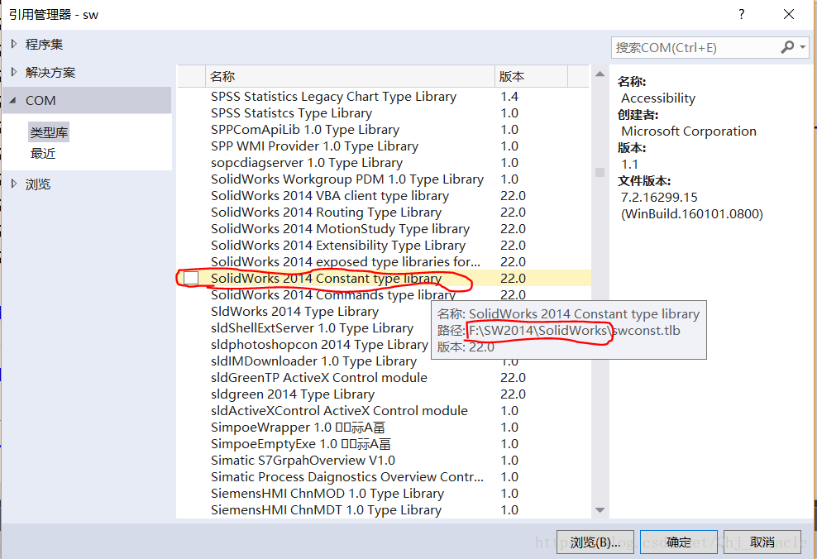Cancel with the 取消 button
Screen dimensions: 817x559
(762, 542)
